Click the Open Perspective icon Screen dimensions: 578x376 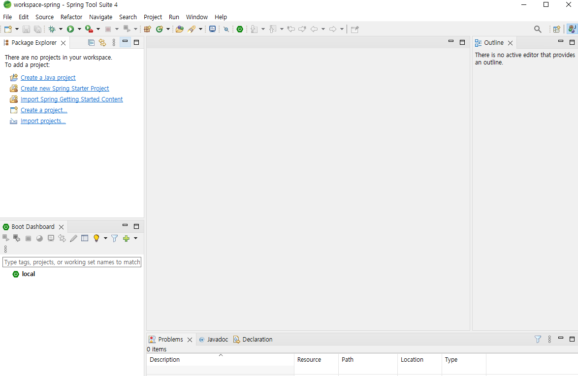(x=557, y=29)
